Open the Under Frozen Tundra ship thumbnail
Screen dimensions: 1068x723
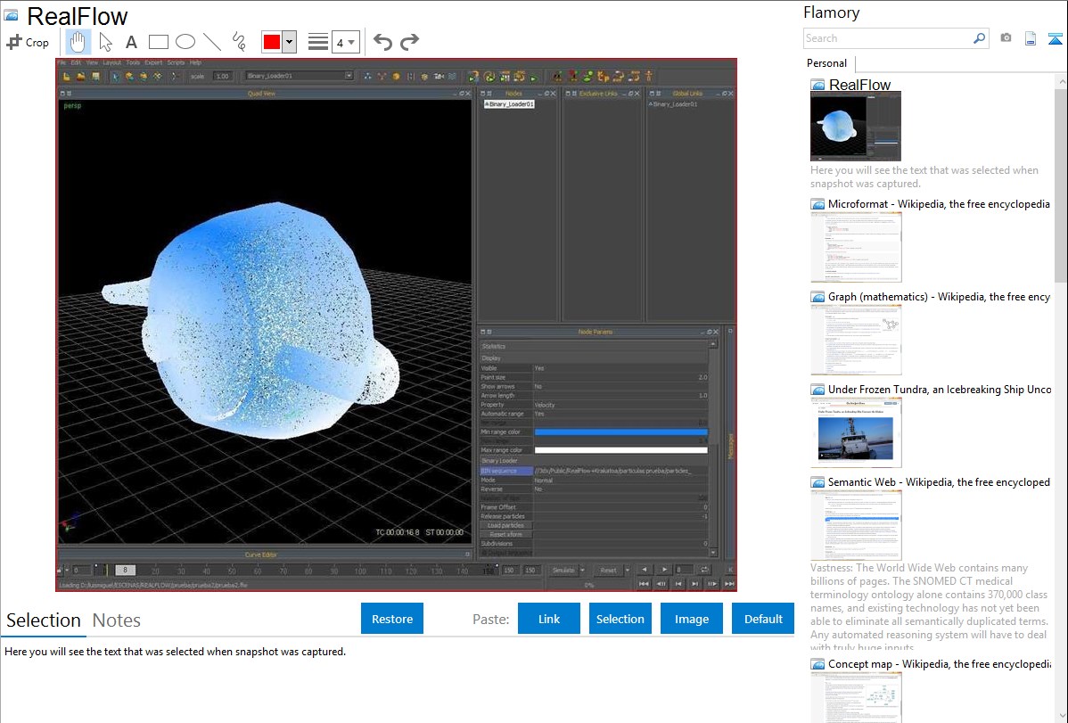856,432
